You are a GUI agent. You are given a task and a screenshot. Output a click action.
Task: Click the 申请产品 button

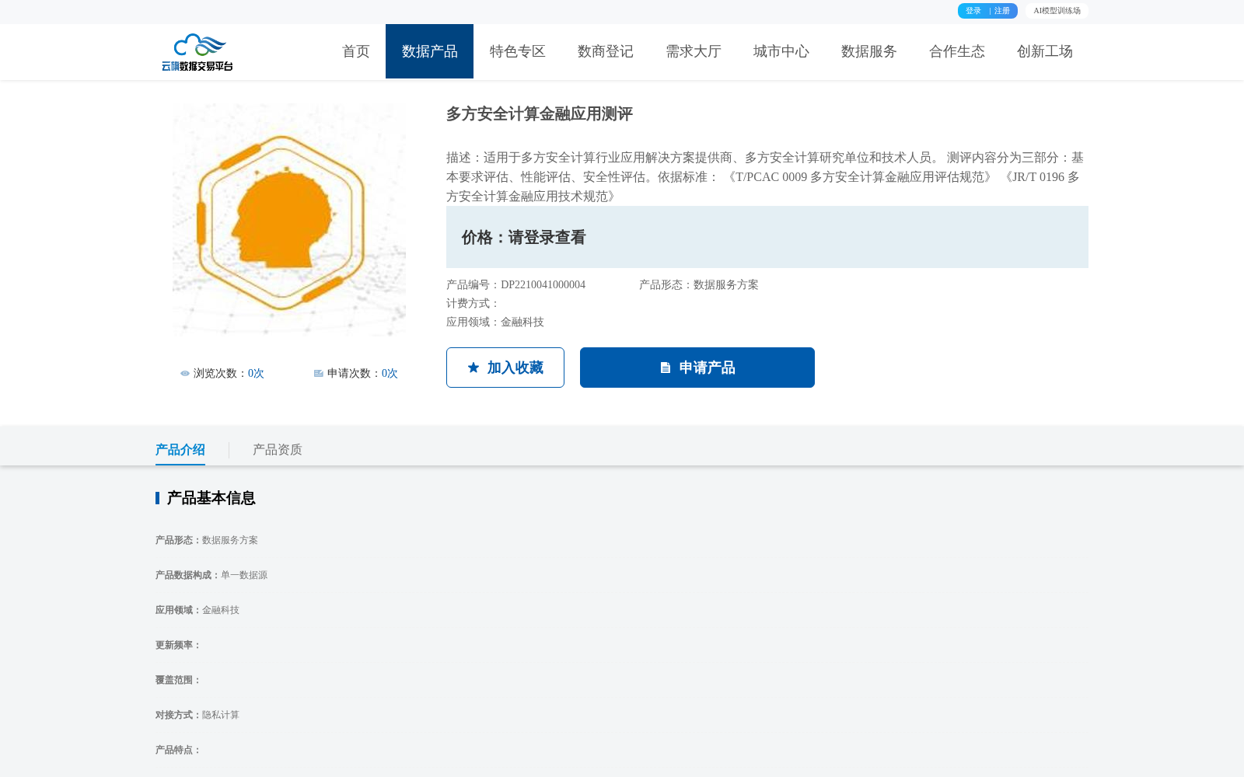point(697,368)
